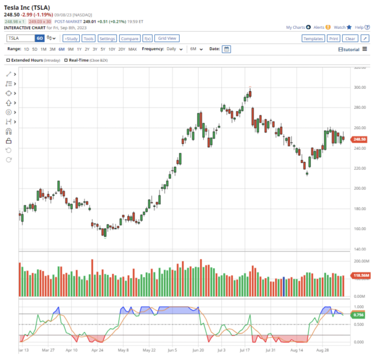Switch the range to 3M
Screen dimensions: 377x359
[x=52, y=49]
